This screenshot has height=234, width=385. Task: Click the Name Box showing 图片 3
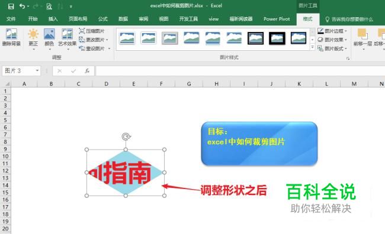point(18,71)
